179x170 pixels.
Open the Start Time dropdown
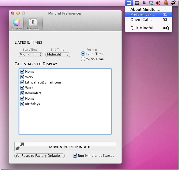[30, 54]
